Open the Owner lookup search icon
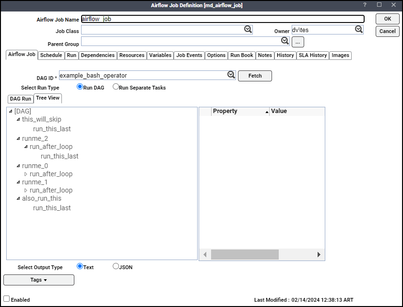The height and width of the screenshot is (307, 403). 359,30
